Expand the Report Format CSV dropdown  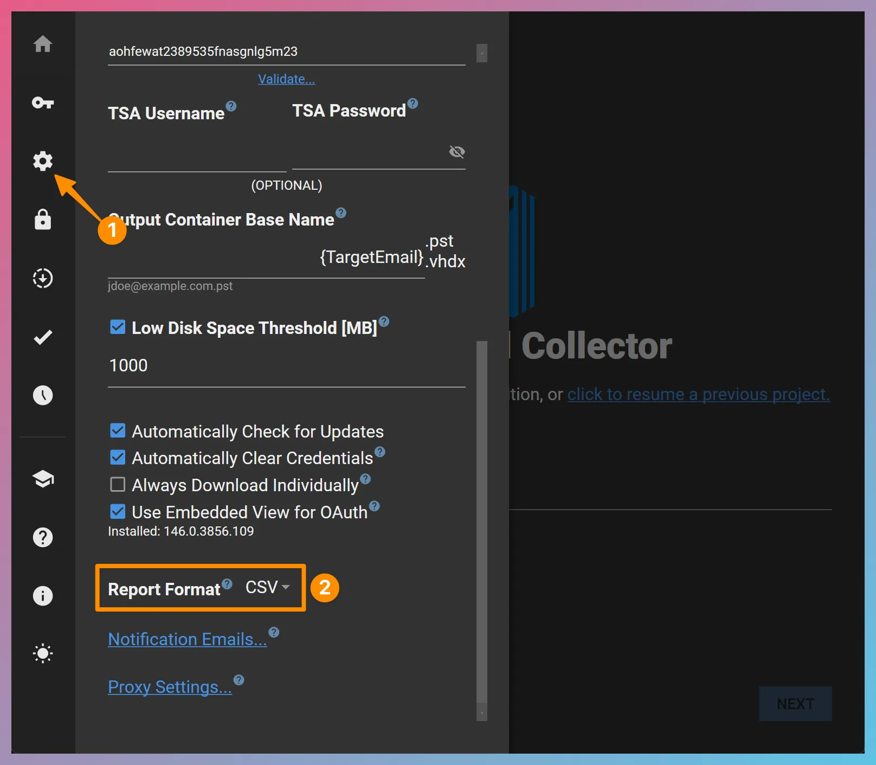(268, 587)
